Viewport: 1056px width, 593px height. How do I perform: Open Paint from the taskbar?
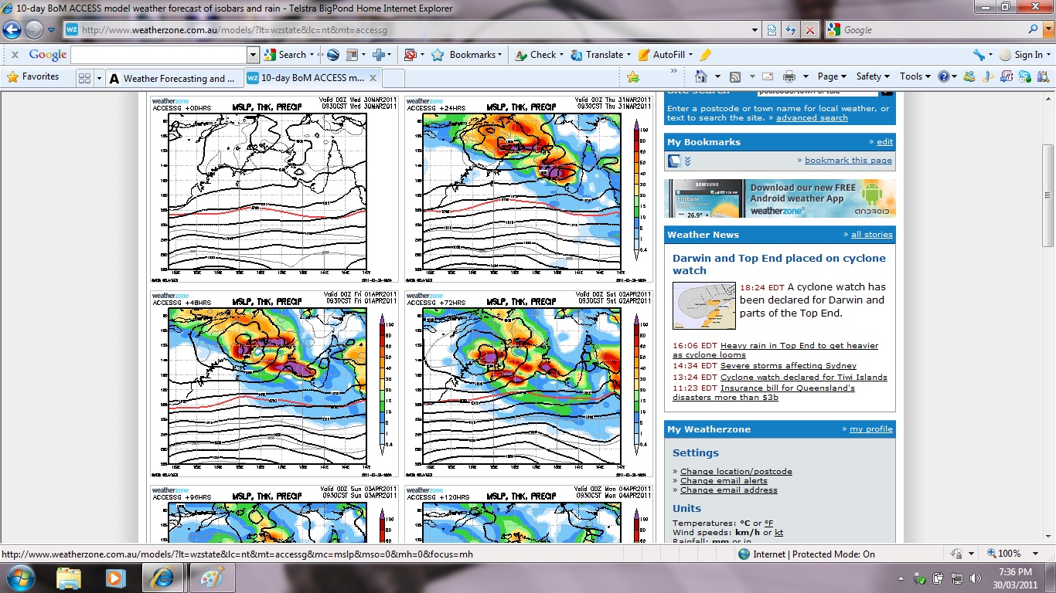pos(212,578)
